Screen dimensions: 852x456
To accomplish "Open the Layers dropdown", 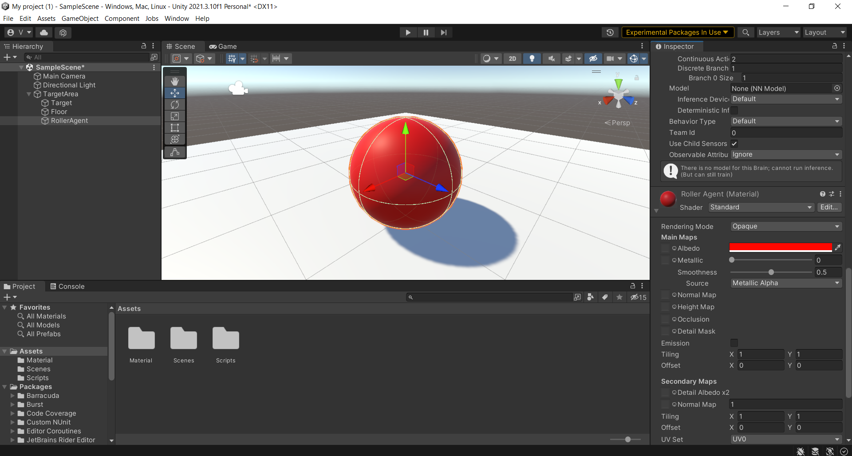I will tap(778, 32).
